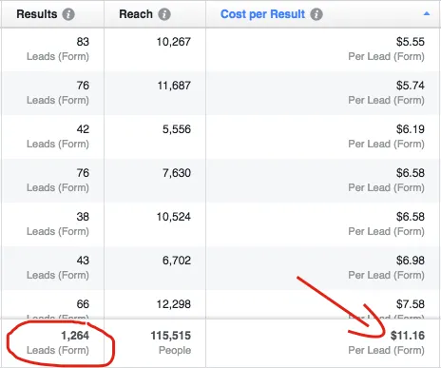Open the Reach column info icon
The width and height of the screenshot is (441, 368).
[164, 14]
